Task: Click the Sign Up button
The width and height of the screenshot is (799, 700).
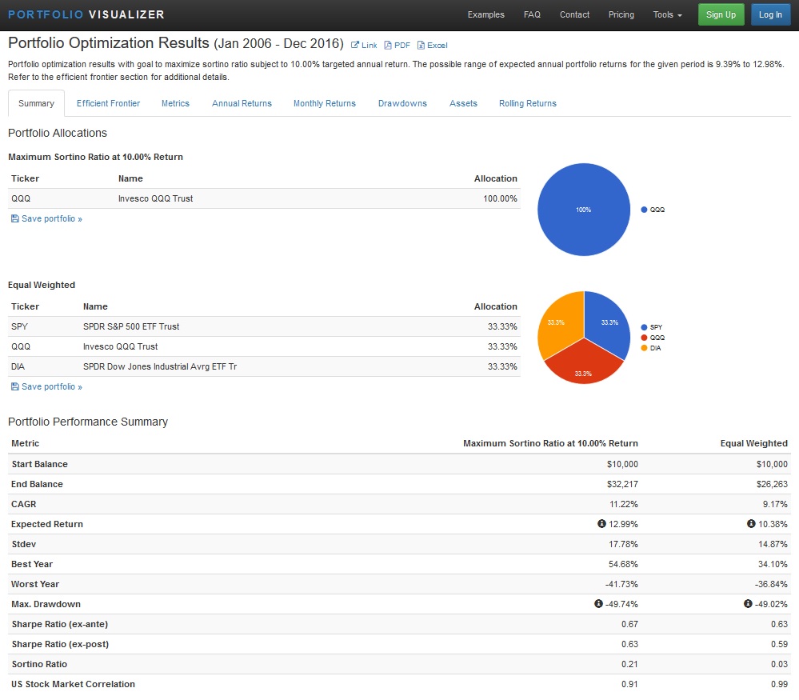Action: pos(721,14)
